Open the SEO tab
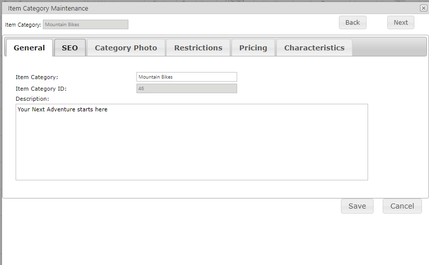Viewport: 429px width, 265px height. click(x=70, y=48)
